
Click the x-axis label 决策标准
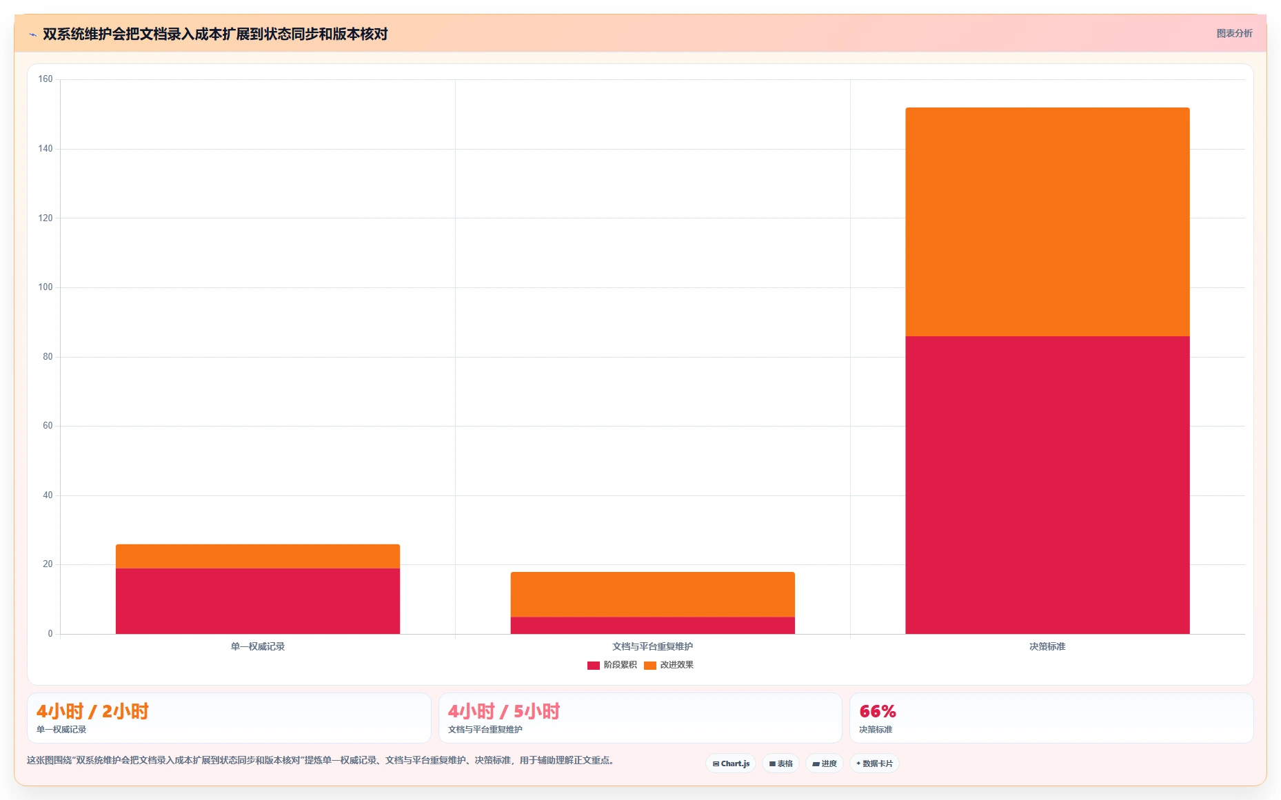(x=1047, y=646)
